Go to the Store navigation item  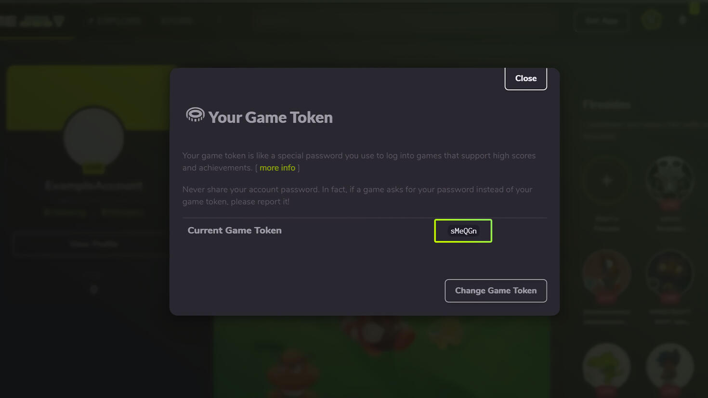point(177,21)
